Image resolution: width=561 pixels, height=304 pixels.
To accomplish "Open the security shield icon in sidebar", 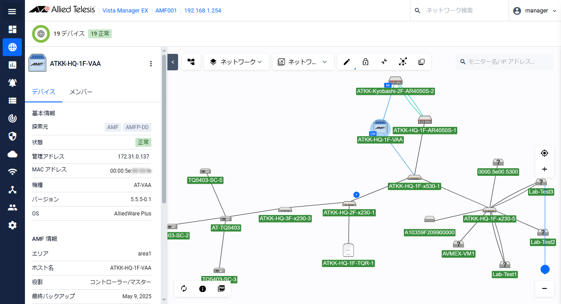I will (x=12, y=136).
